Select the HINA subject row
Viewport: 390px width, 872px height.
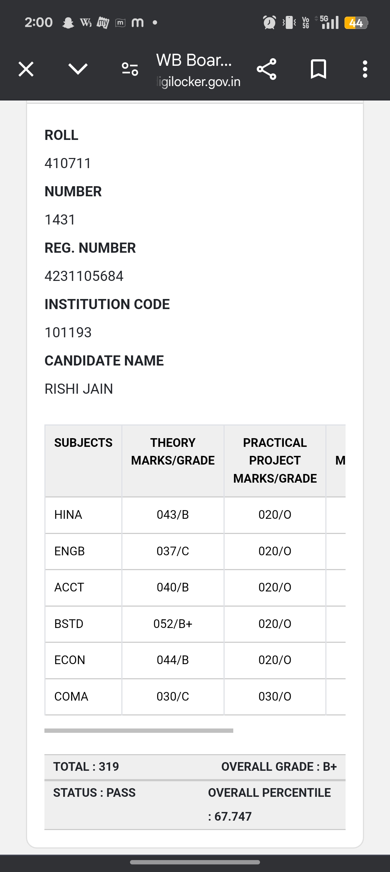click(68, 515)
